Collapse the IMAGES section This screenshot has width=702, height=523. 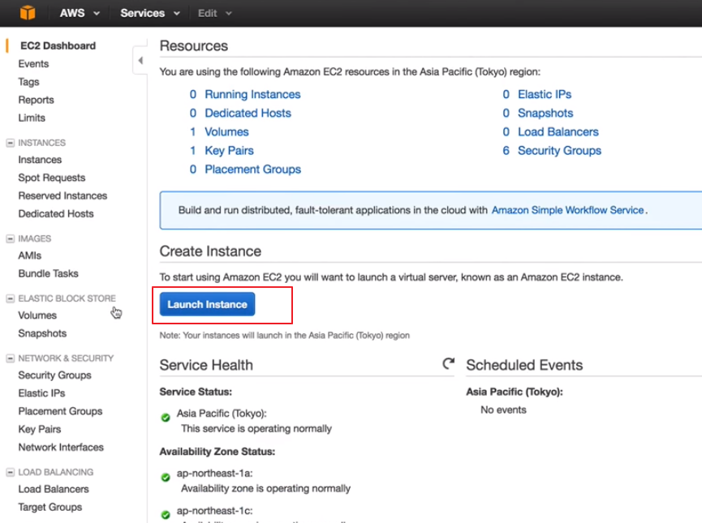pyautogui.click(x=10, y=238)
